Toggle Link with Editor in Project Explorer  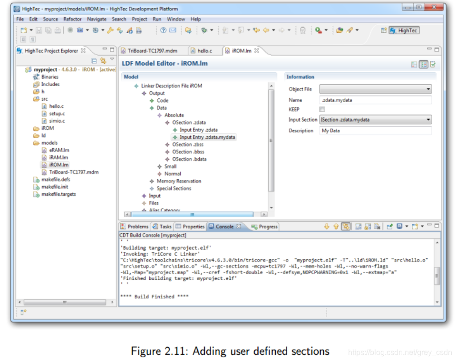tap(103, 61)
